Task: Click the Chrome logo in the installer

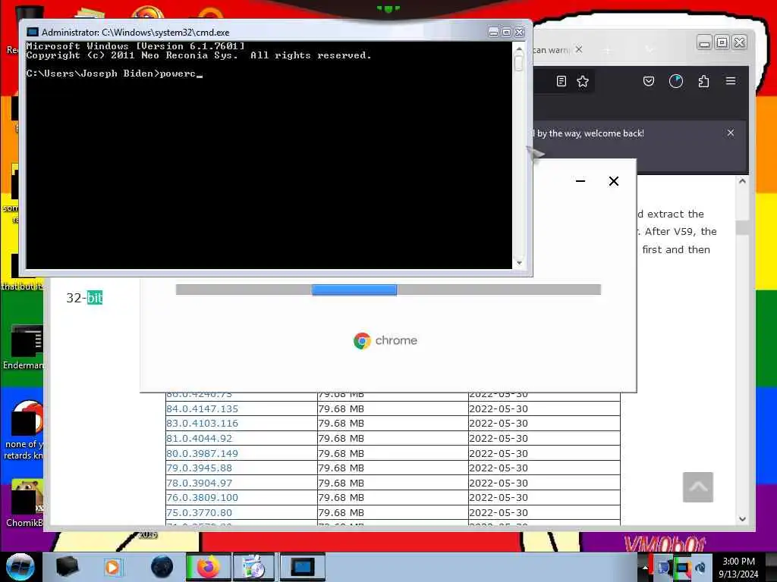Action: pyautogui.click(x=362, y=340)
